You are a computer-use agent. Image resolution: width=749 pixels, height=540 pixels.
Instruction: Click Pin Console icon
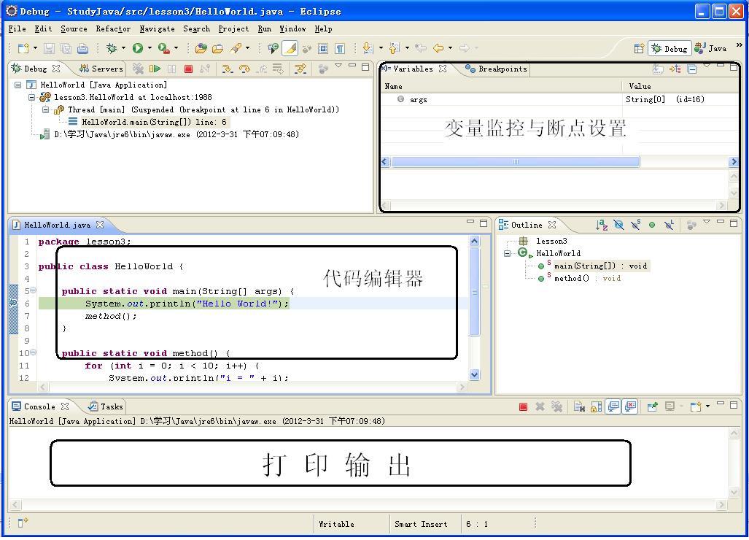point(653,406)
